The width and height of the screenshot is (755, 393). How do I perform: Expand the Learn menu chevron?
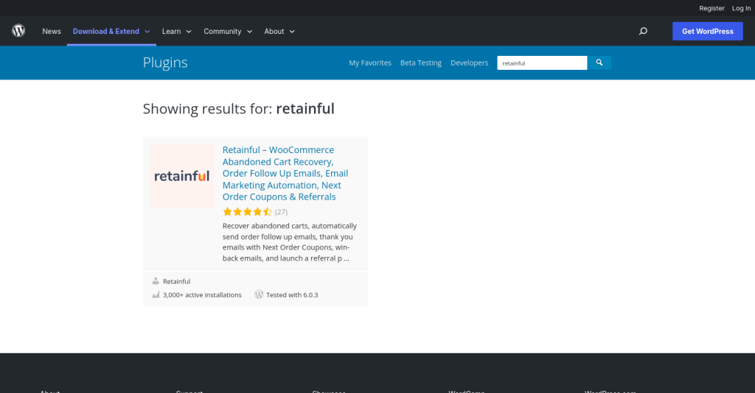(189, 32)
